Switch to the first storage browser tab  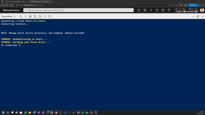pos(15,2)
